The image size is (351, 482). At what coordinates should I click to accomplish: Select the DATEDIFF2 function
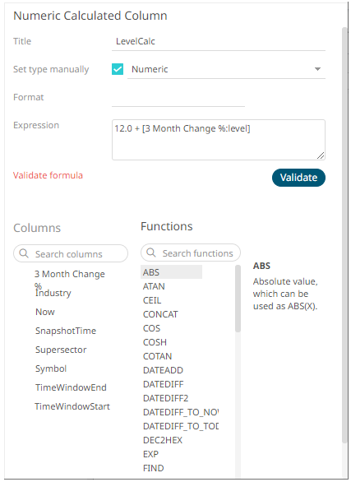(x=165, y=398)
